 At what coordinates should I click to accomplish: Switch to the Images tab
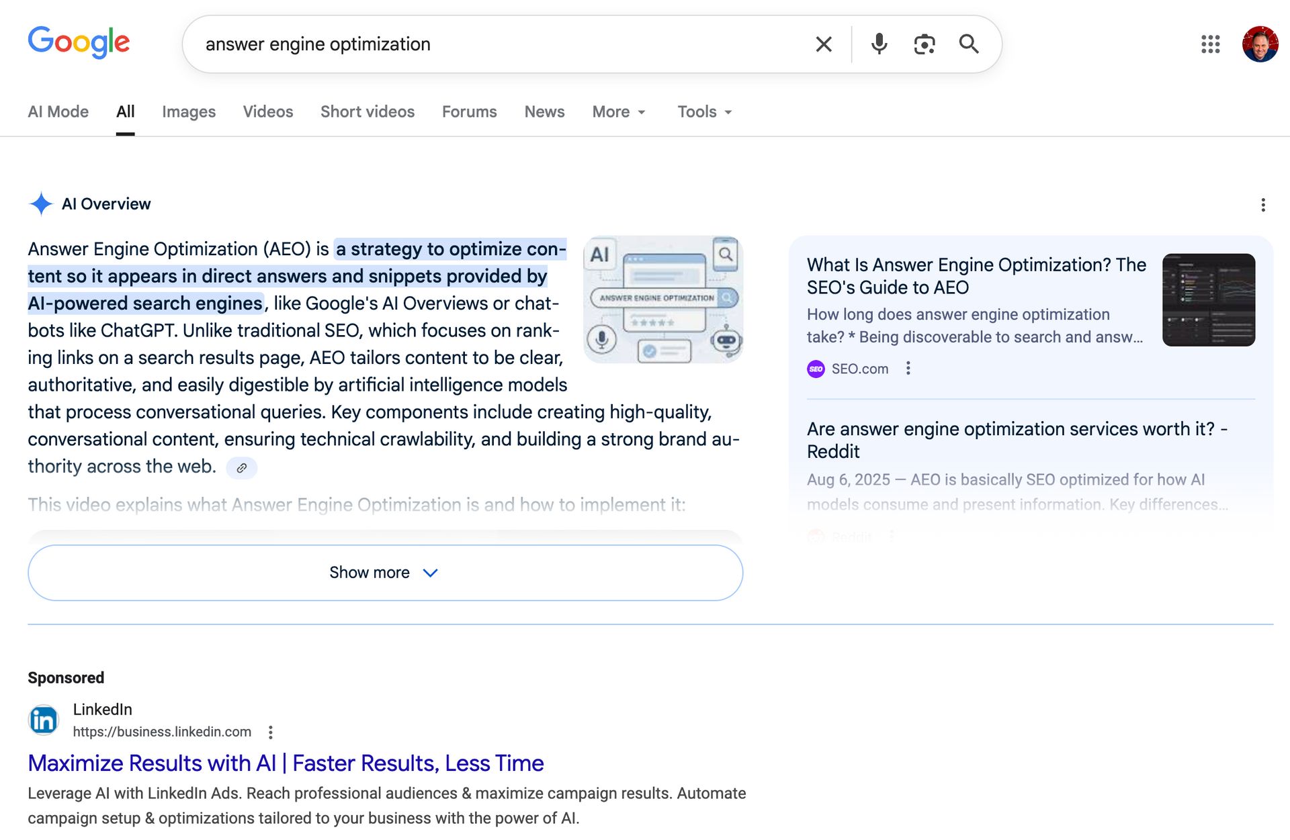click(x=188, y=112)
